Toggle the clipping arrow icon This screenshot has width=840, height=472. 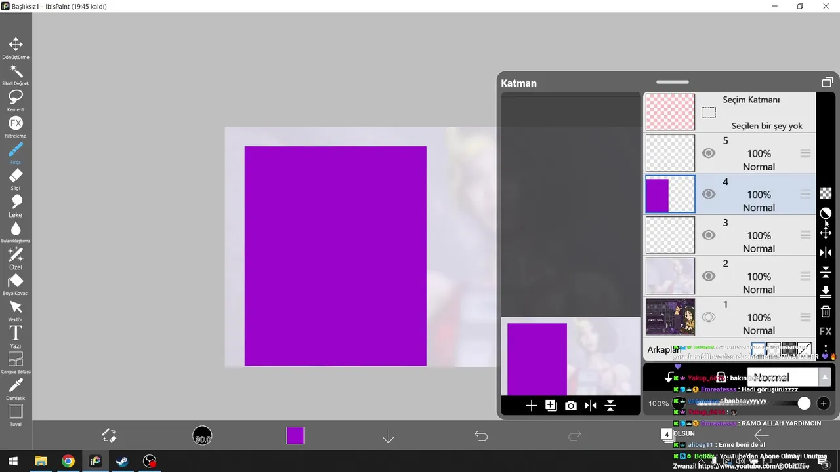[x=669, y=378]
